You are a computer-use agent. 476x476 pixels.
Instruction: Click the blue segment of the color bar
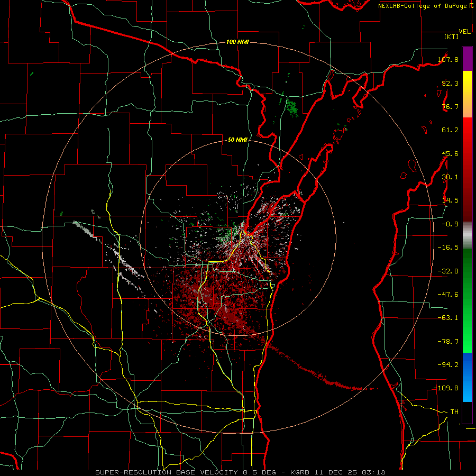click(x=467, y=377)
